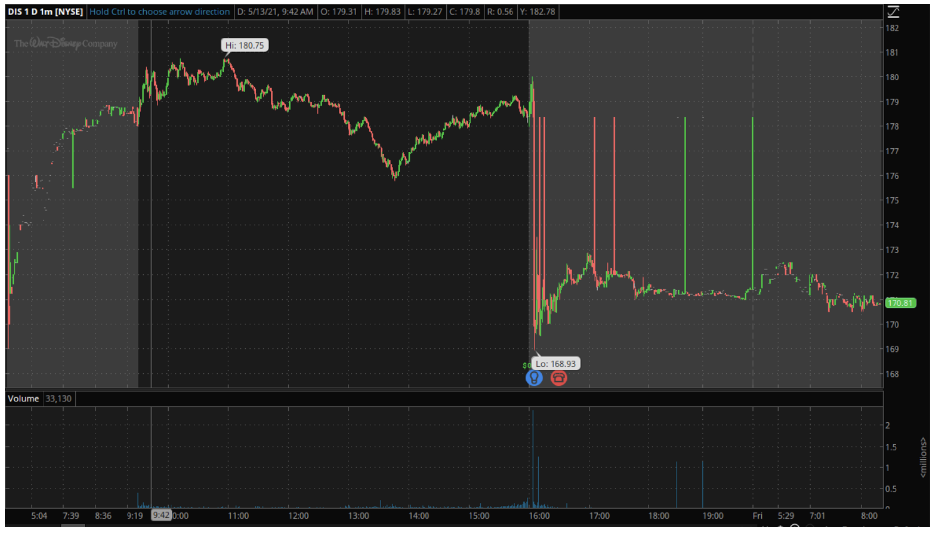Click the 9:42 crosshair time label
The width and height of the screenshot is (939, 533).
click(161, 515)
